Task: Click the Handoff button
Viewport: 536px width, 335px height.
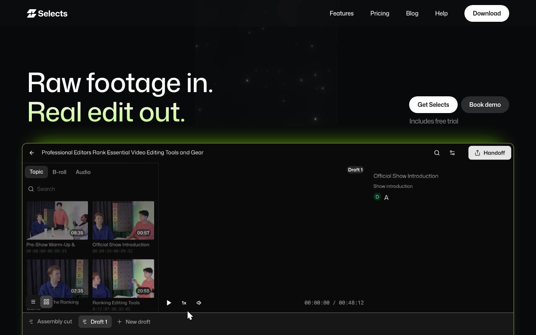Action: [490, 153]
